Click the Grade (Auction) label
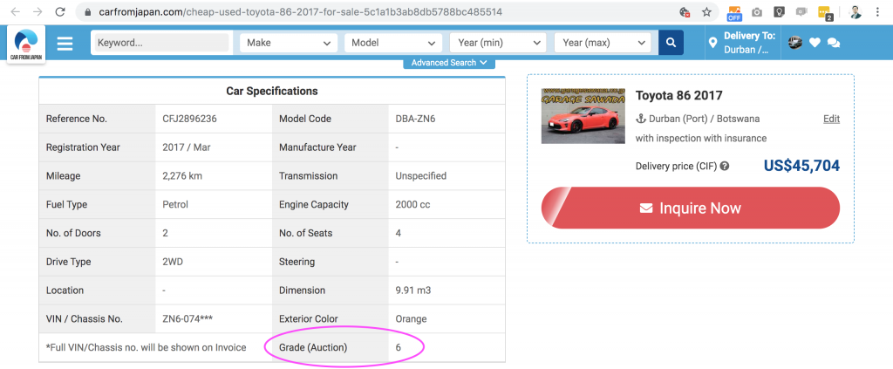Image resolution: width=893 pixels, height=369 pixels. tap(313, 347)
